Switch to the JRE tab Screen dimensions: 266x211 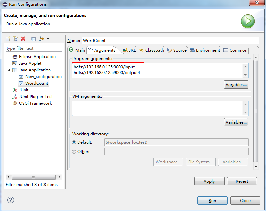tap(129, 50)
